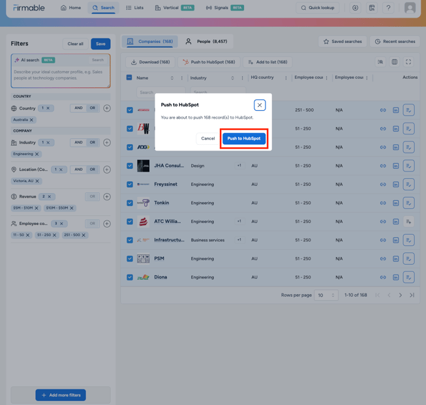The height and width of the screenshot is (405, 426).
Task: Add another Location filter value
Action: (x=107, y=170)
